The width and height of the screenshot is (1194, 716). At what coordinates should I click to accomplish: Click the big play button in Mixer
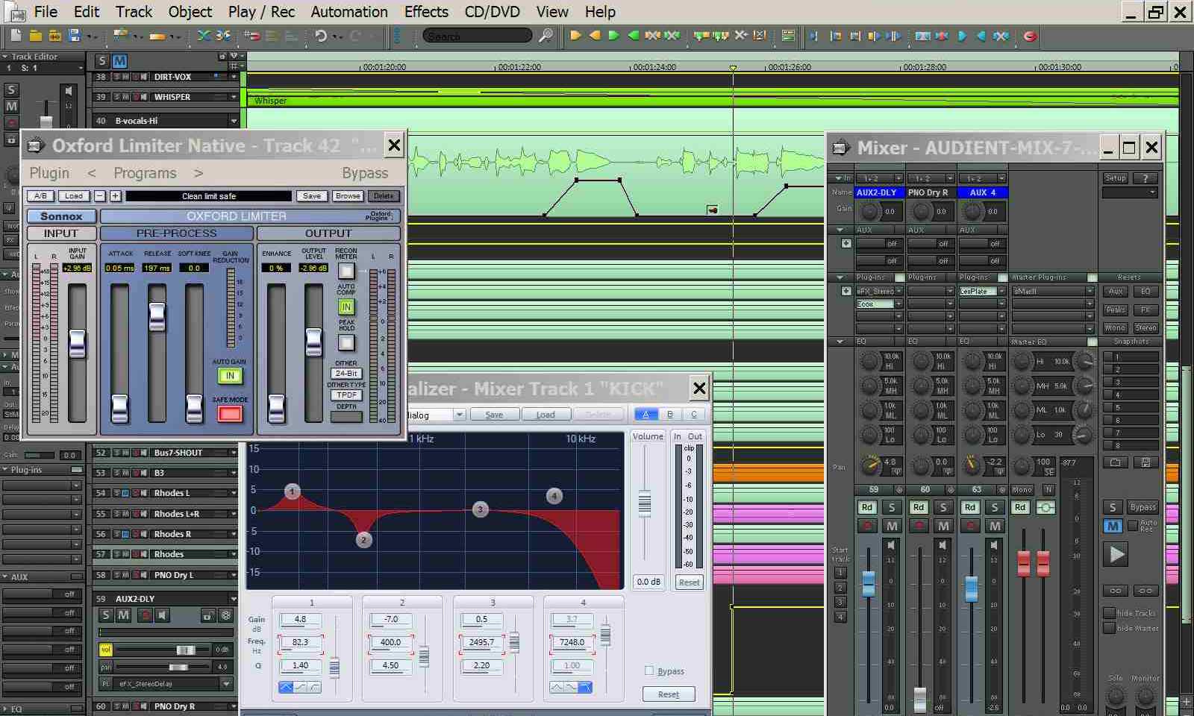(x=1116, y=554)
